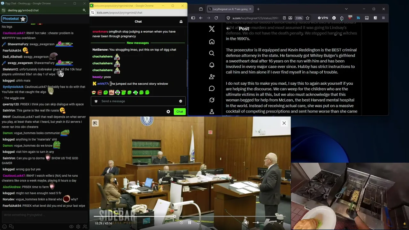Toggle captions on courtroom video
The image size is (409, 230).
(272, 223)
